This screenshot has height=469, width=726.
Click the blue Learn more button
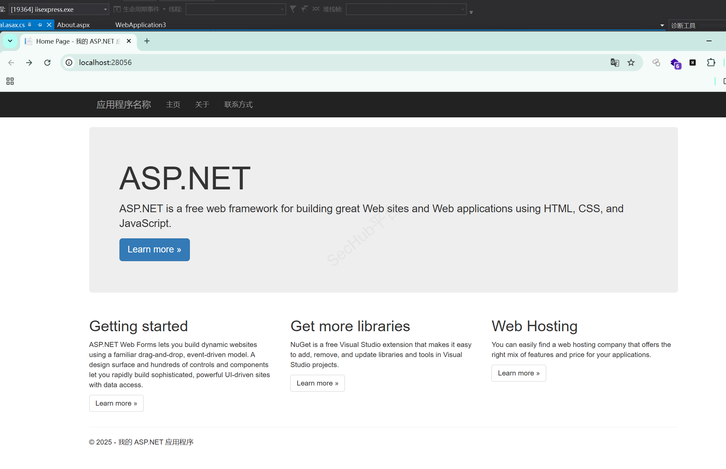[x=154, y=250]
